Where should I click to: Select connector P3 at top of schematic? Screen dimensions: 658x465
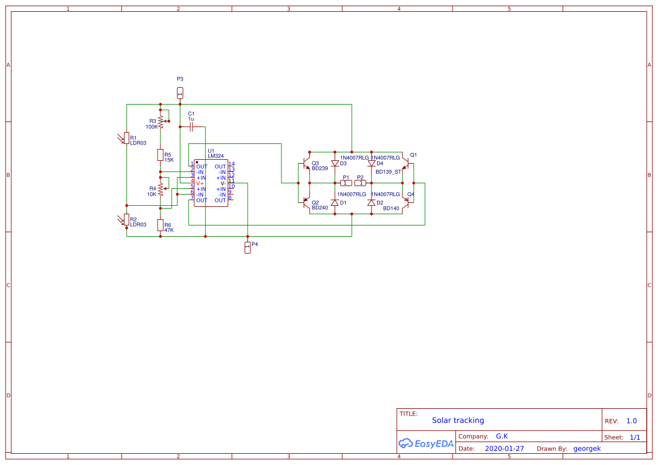click(179, 93)
